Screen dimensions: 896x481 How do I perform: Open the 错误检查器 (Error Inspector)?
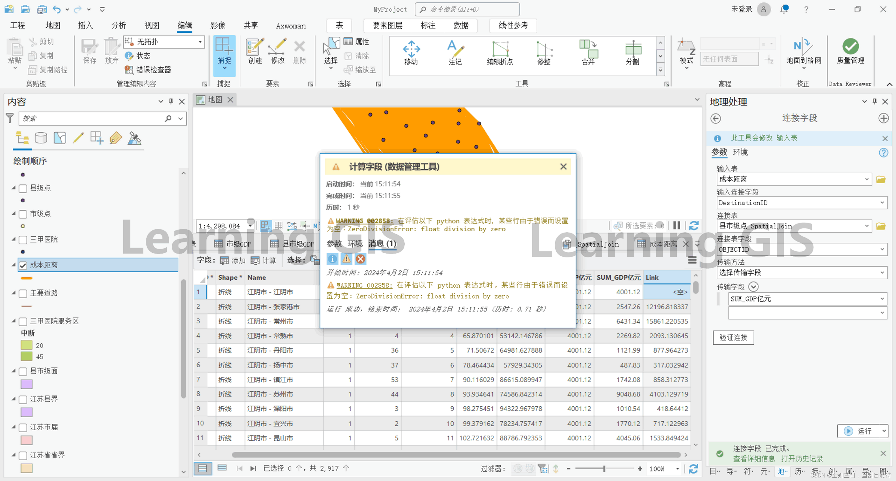pos(148,70)
